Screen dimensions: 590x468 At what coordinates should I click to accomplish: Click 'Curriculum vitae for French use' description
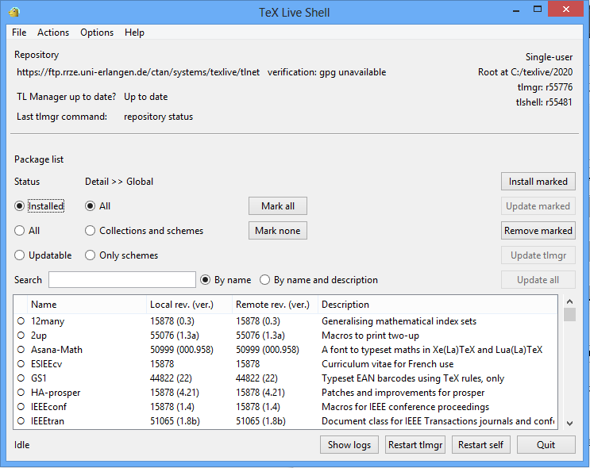(388, 364)
